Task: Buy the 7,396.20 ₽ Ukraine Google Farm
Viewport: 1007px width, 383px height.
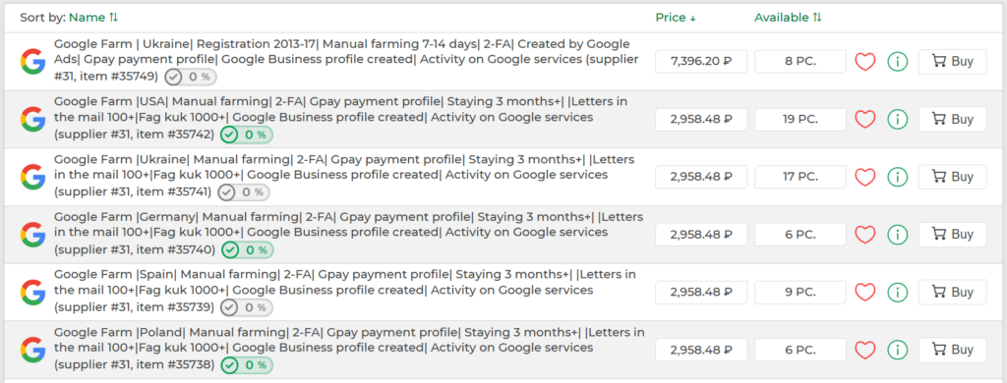Action: point(952,62)
